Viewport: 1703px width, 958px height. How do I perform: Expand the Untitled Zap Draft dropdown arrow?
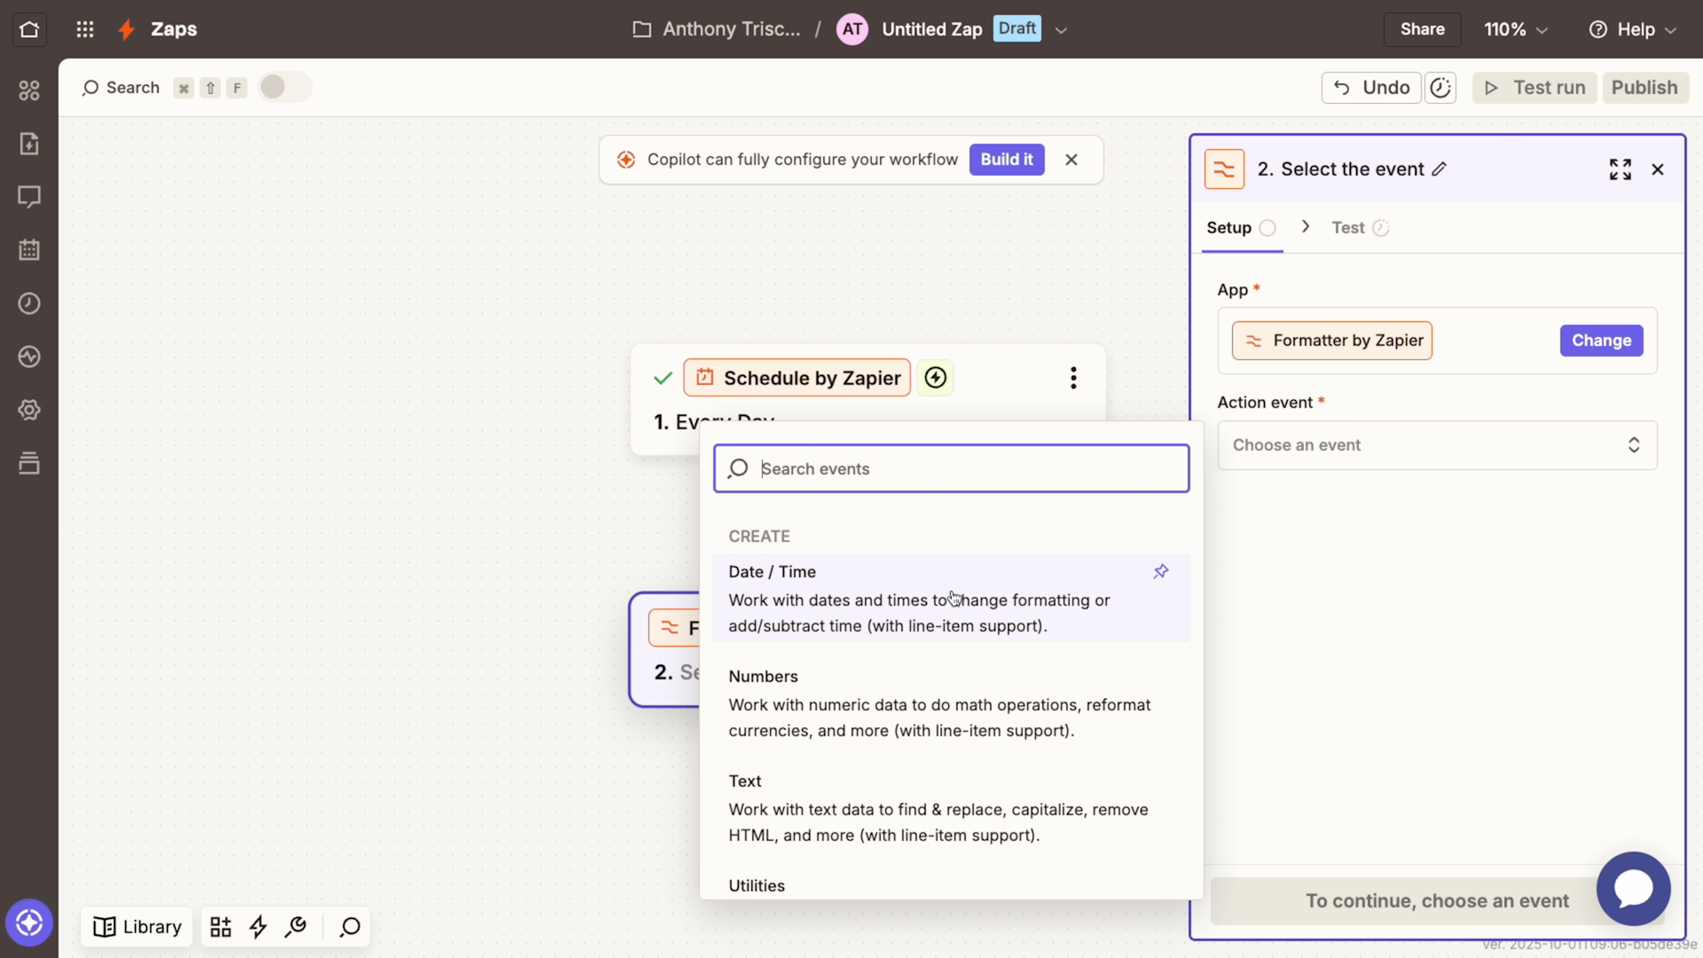[x=1061, y=30]
